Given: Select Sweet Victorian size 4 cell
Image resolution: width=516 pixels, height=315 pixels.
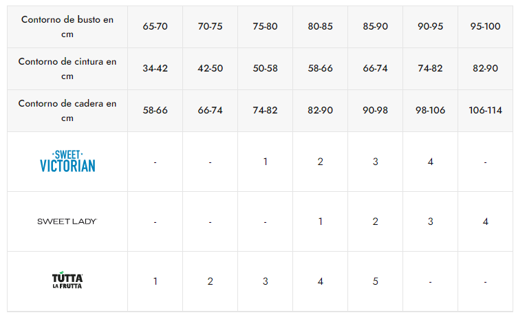Looking at the screenshot, I should pos(430,162).
